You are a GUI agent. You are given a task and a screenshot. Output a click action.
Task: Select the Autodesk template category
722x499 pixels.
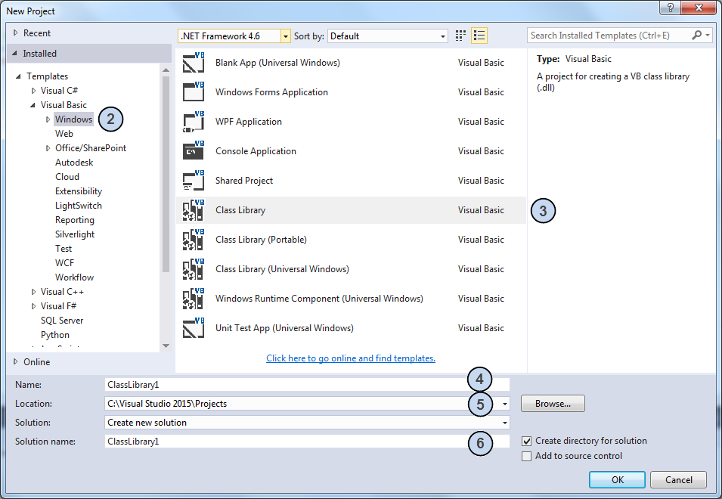click(x=74, y=163)
